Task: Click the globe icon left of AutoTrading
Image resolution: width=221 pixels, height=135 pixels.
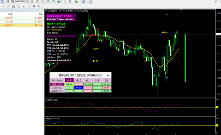Action: 8,1
